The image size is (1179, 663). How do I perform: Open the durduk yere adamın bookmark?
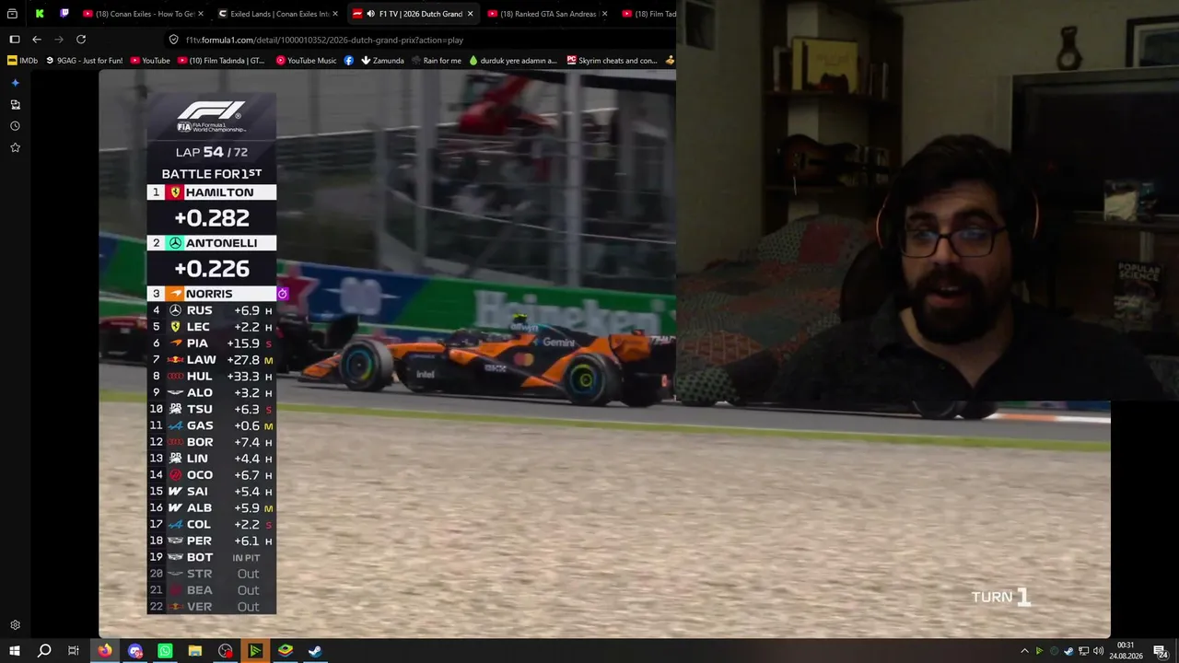point(513,61)
